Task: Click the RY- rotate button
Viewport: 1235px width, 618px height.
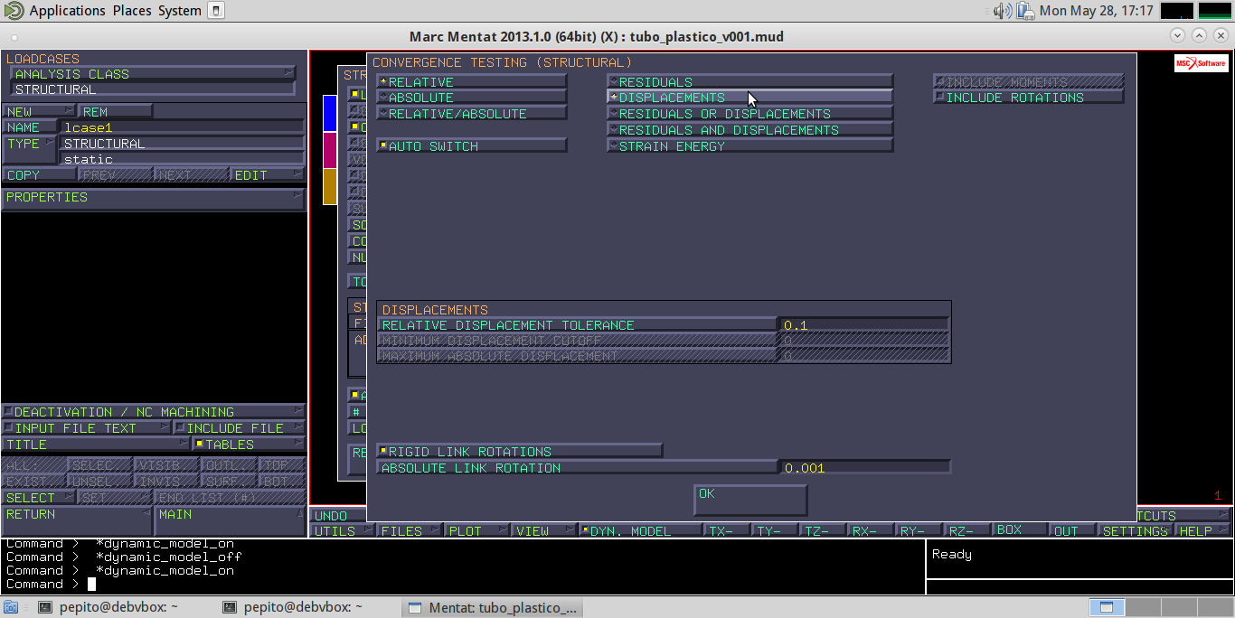Action: point(919,531)
